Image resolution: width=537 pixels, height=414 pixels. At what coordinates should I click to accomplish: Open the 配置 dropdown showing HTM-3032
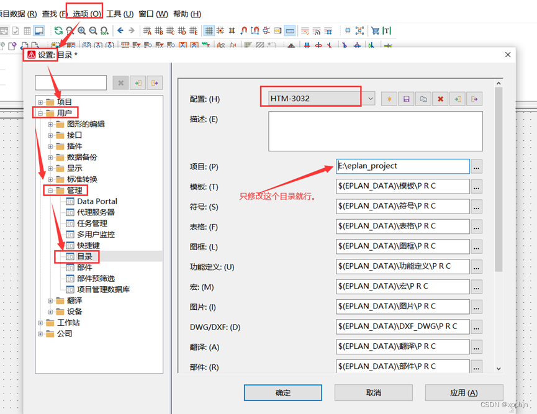pos(370,98)
